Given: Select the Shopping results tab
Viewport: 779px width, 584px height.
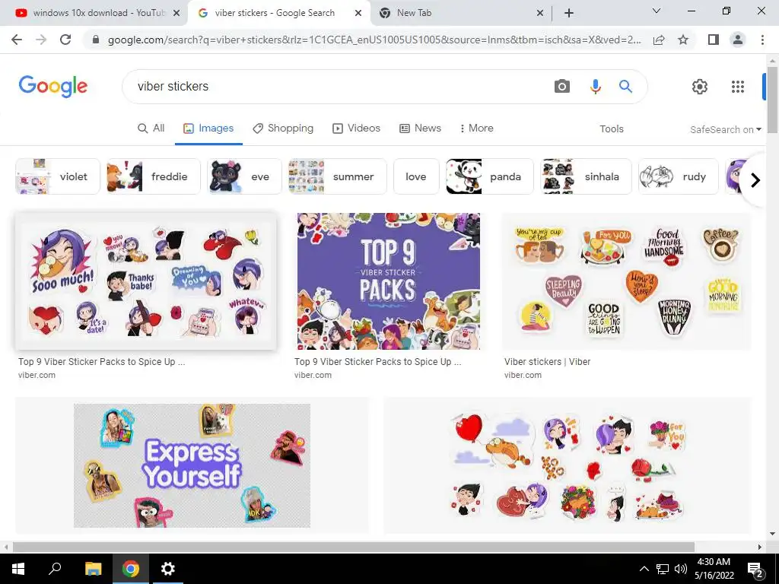Looking at the screenshot, I should click(x=283, y=128).
